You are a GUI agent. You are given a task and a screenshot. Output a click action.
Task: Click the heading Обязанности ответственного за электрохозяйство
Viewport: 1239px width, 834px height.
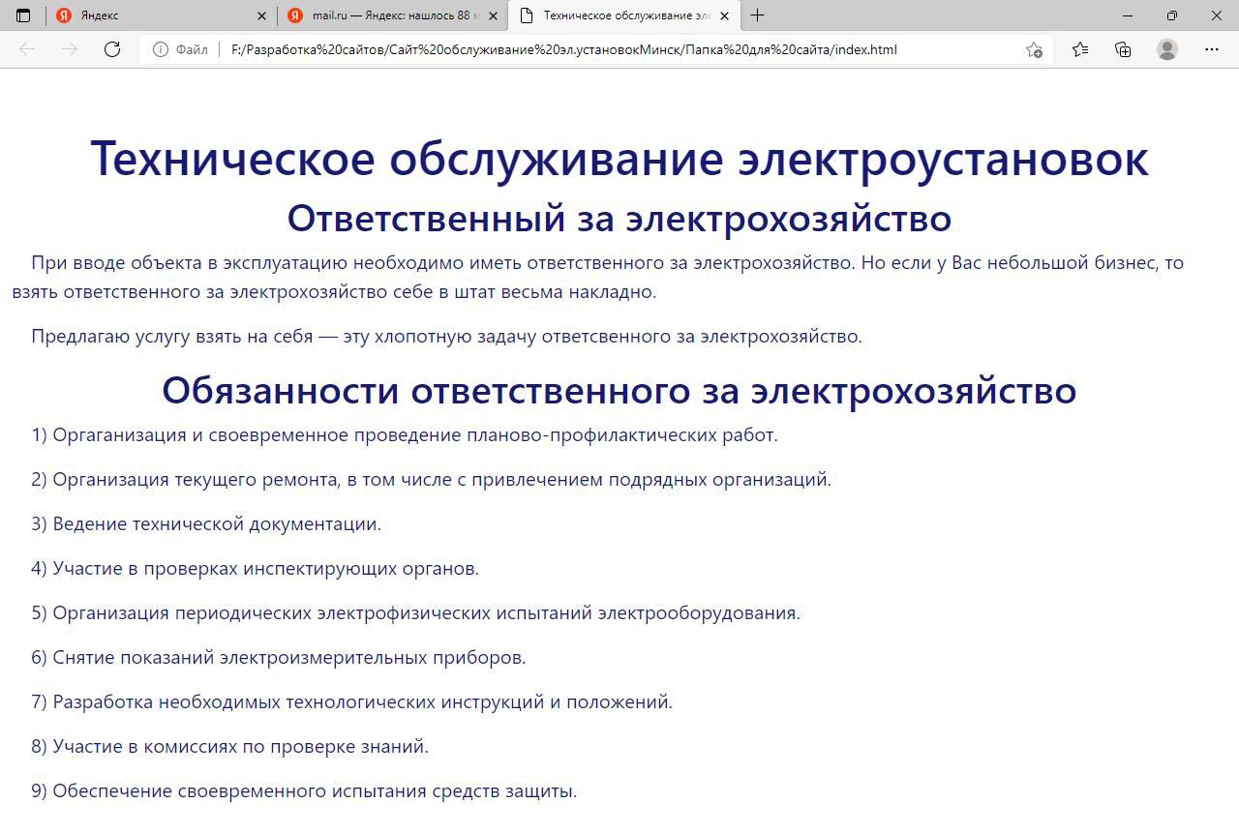tap(619, 391)
